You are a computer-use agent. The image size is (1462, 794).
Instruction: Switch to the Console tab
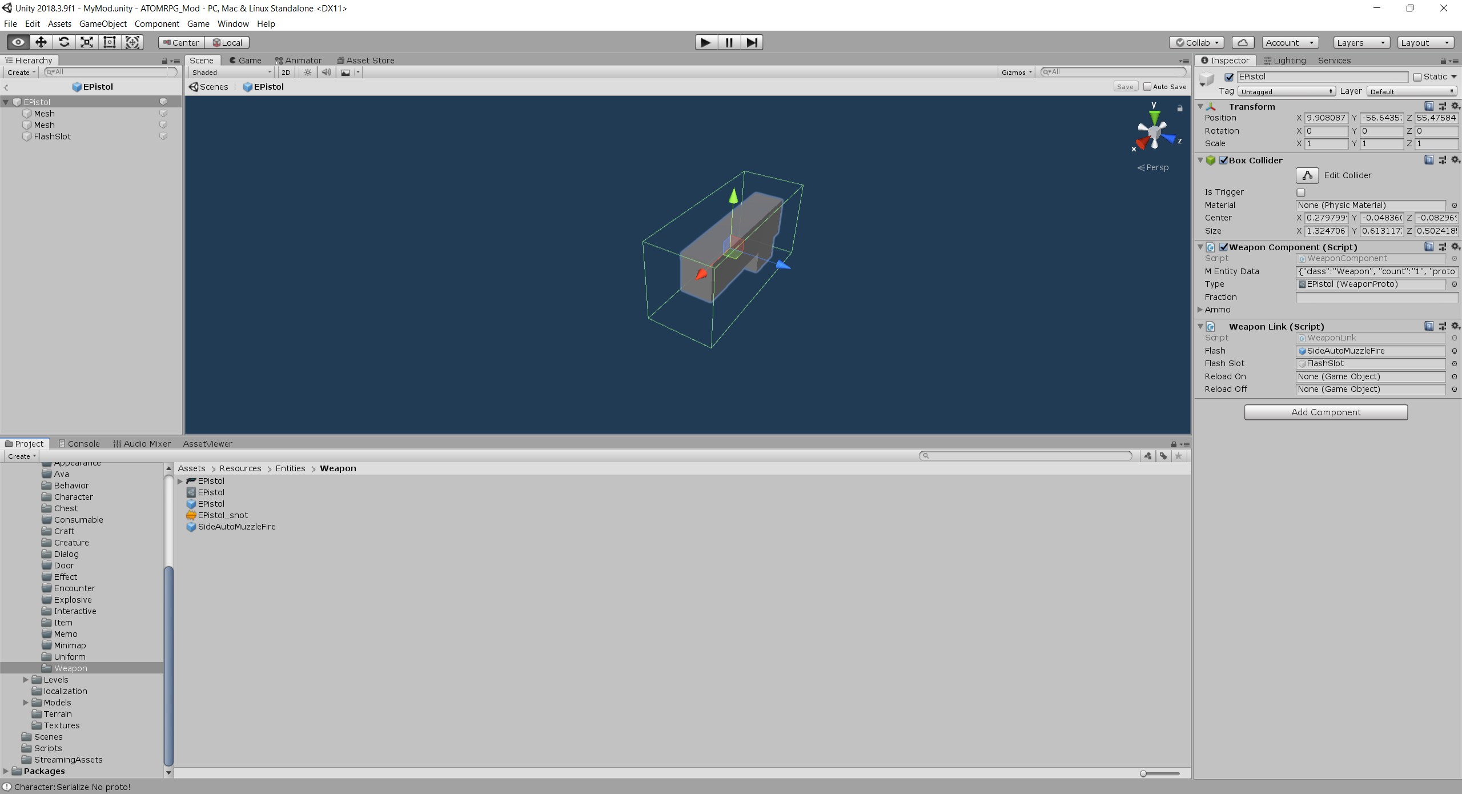(x=79, y=444)
